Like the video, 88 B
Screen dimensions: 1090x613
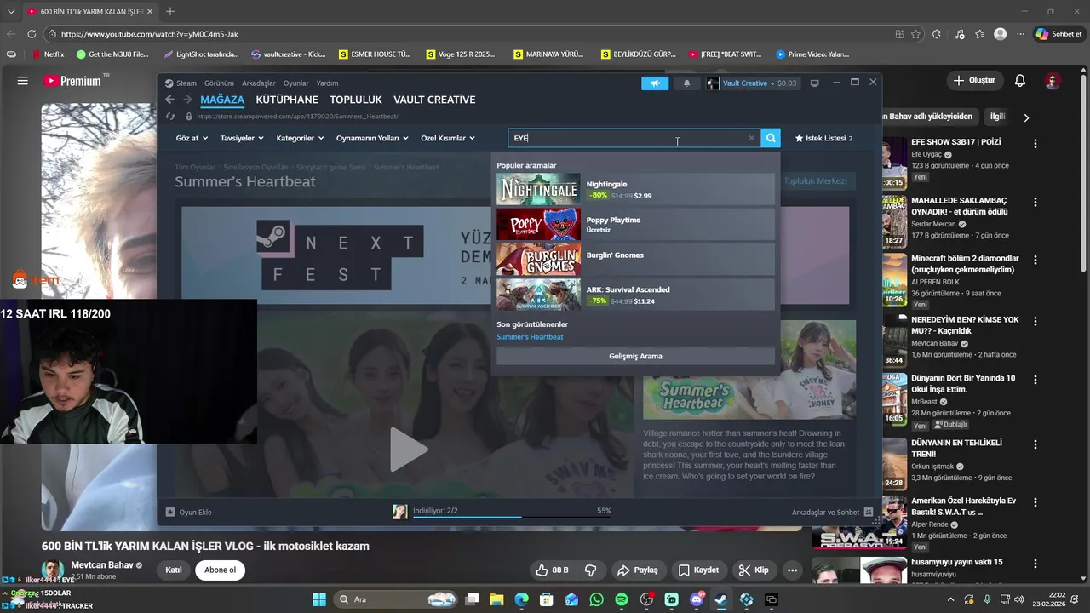coord(551,570)
